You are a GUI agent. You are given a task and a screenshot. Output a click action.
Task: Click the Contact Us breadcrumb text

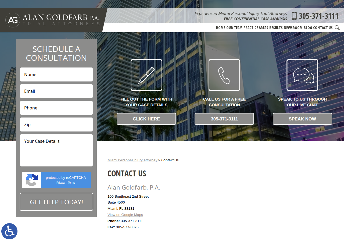coord(170,160)
